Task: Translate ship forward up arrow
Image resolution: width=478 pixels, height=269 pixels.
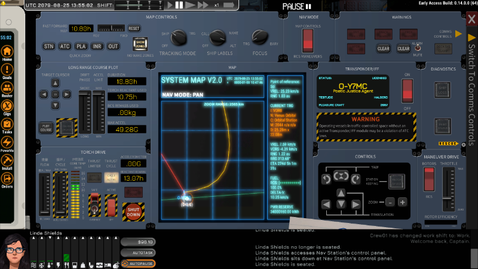Action: click(x=341, y=192)
